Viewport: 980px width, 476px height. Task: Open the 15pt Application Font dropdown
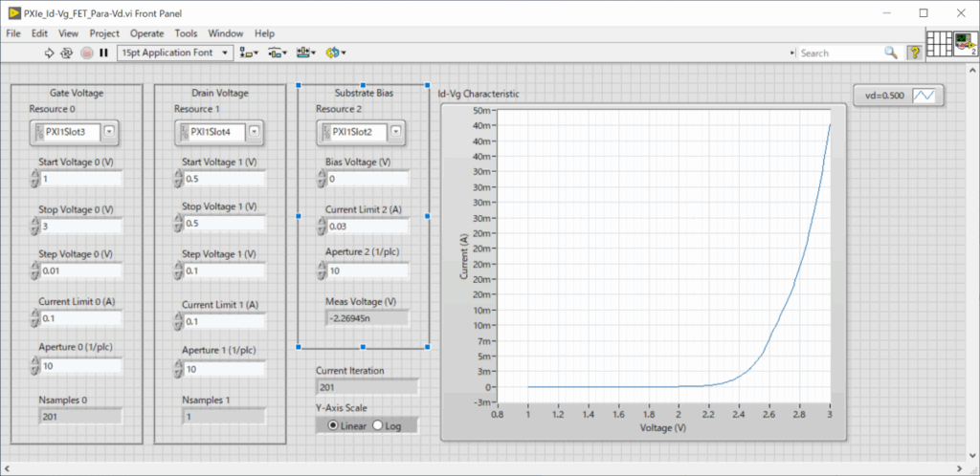[174, 53]
